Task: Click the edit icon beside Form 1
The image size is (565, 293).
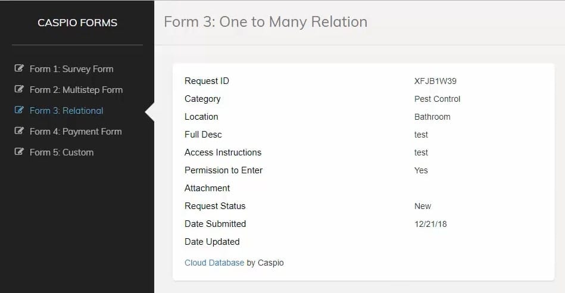Action: [x=19, y=68]
